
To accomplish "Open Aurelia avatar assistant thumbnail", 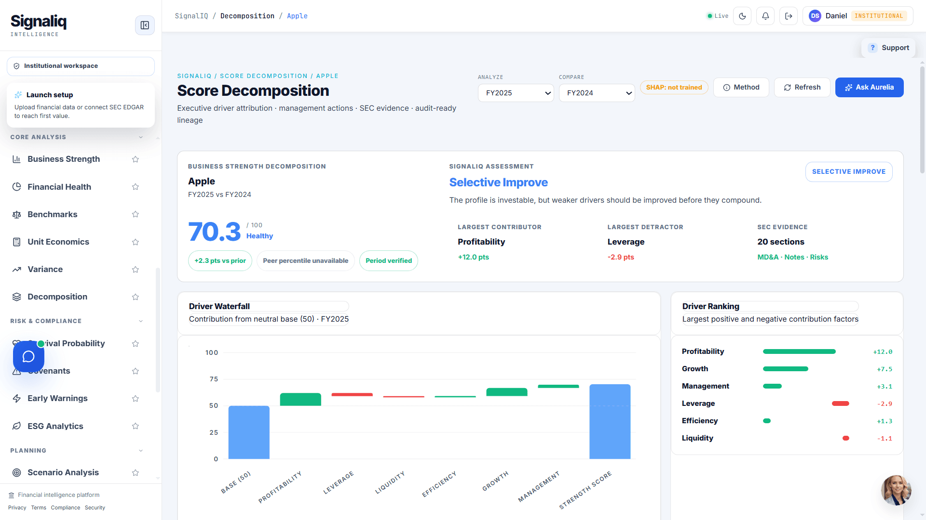I will coord(896,490).
